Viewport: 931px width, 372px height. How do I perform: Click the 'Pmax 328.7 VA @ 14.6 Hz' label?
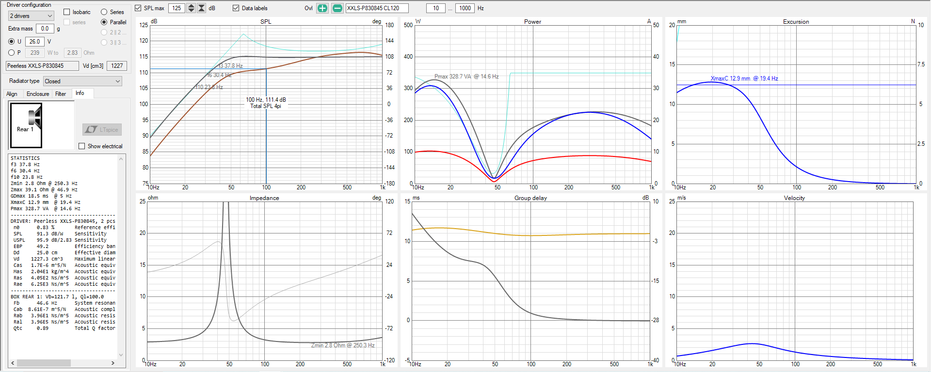(x=466, y=77)
